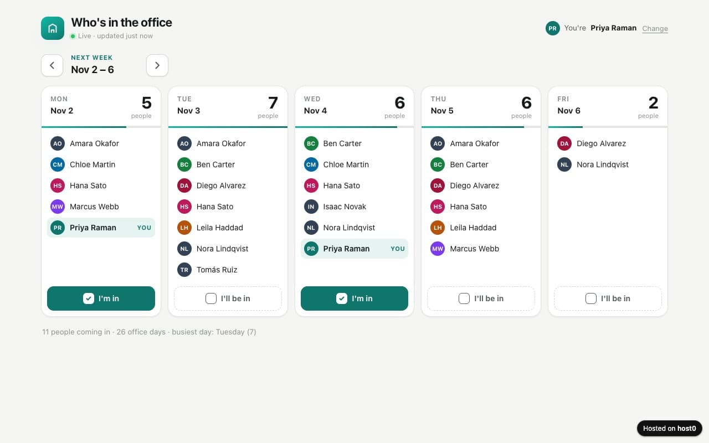The width and height of the screenshot is (709, 443).
Task: Click Marcus Webb's avatar in Thursday column
Action: (x=438, y=249)
